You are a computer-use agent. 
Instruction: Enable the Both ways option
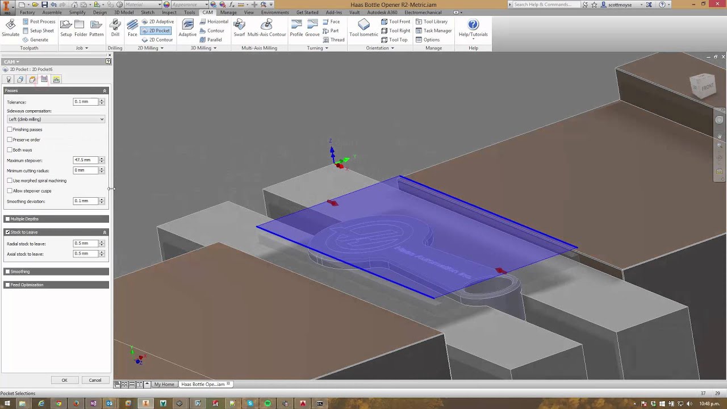(10, 150)
